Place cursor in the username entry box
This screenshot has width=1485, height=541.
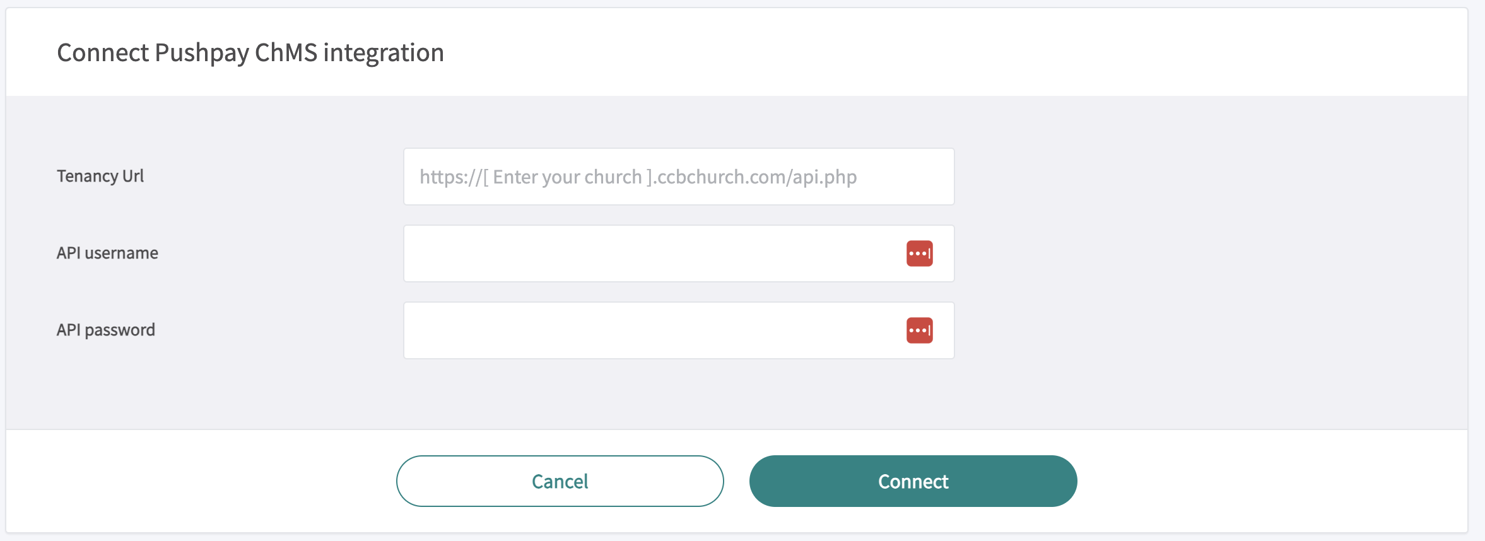coord(650,253)
